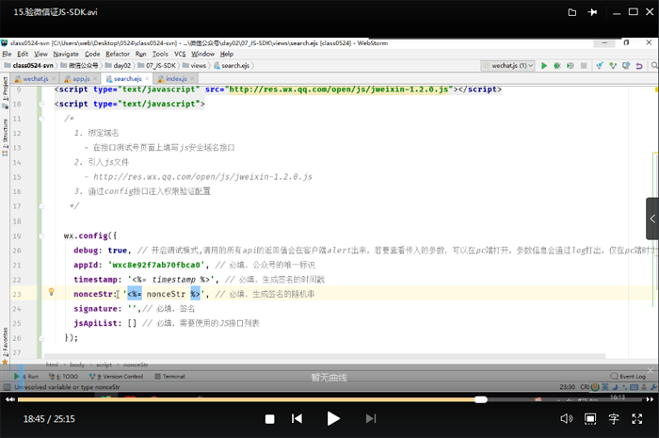Image resolution: width=659 pixels, height=438 pixels.
Task: Update project from VCS blue arrow
Action: (x=600, y=66)
